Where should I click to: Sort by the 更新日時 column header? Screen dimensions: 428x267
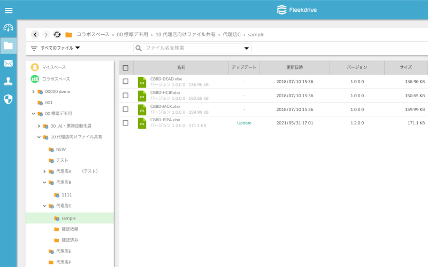coord(295,68)
